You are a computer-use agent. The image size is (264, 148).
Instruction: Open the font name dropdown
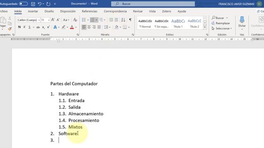tap(39, 20)
